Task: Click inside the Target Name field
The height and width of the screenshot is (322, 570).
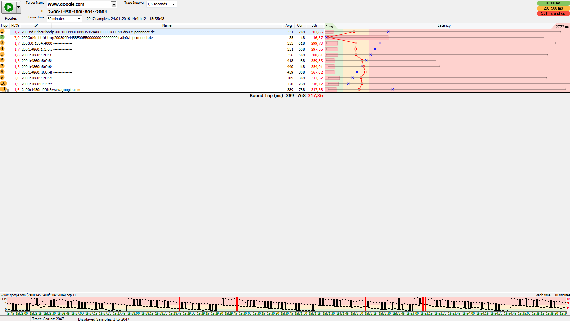Action: (79, 4)
